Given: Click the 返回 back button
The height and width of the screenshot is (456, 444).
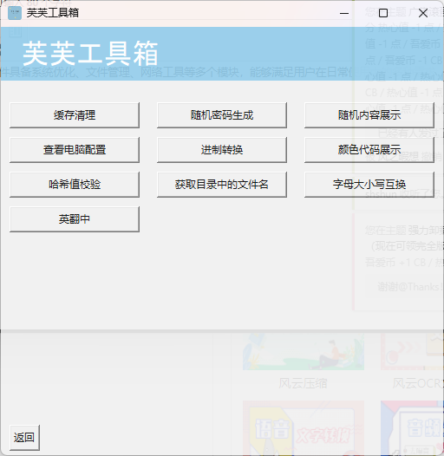Looking at the screenshot, I should pos(24,438).
